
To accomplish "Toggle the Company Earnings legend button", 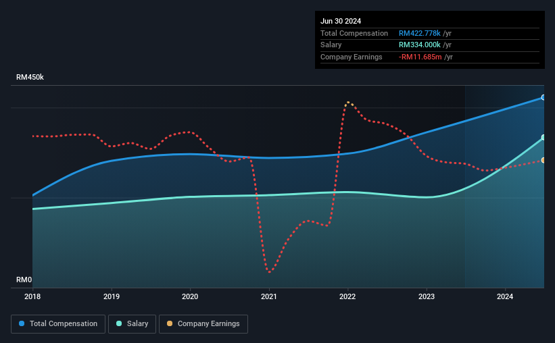I will point(203,324).
